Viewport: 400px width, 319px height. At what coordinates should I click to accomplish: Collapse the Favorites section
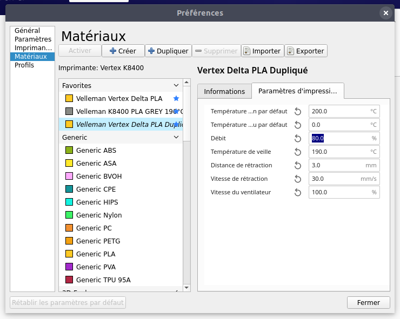(176, 85)
